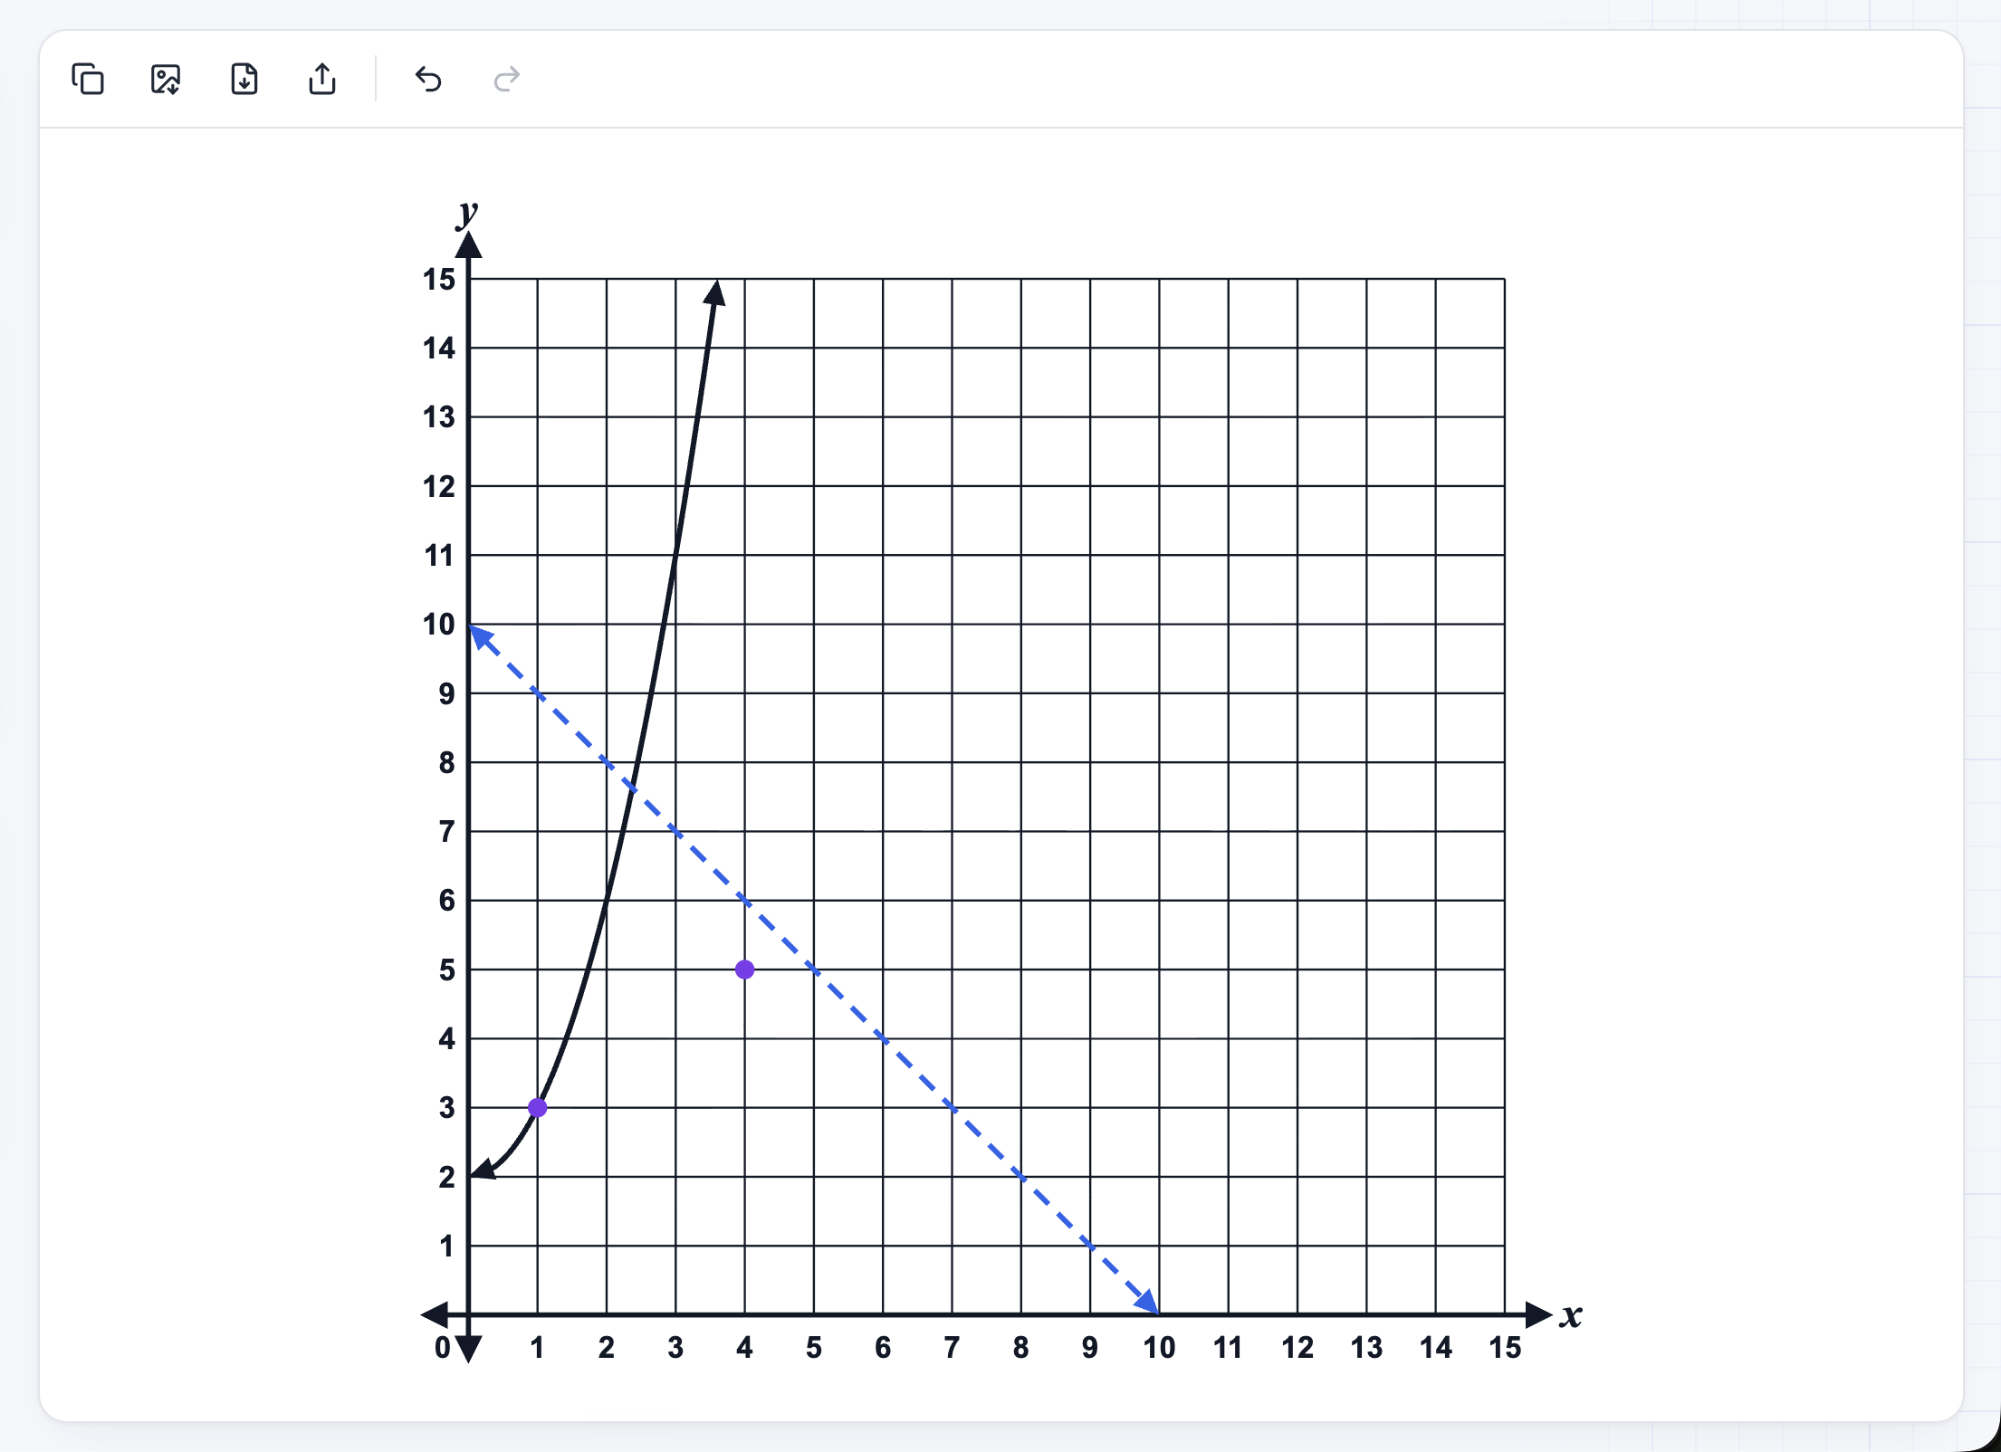
Task: Click the share/export icon
Action: click(x=322, y=80)
